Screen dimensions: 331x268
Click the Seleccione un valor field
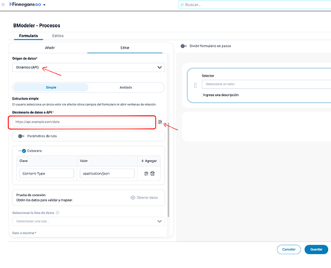[266, 84]
